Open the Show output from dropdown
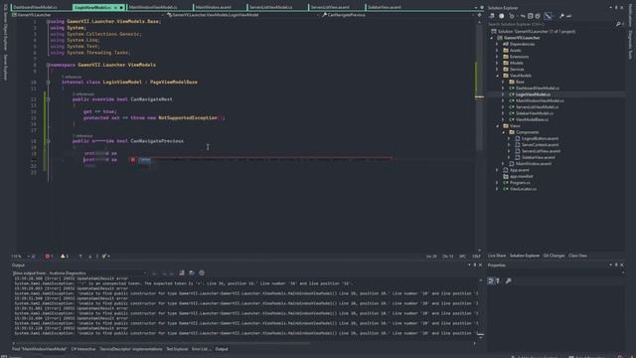The height and width of the screenshot is (358, 636). click(97, 273)
